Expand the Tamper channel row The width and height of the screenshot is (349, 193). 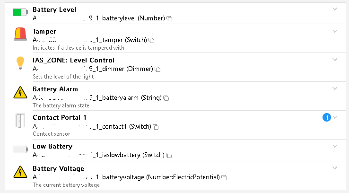point(335,31)
